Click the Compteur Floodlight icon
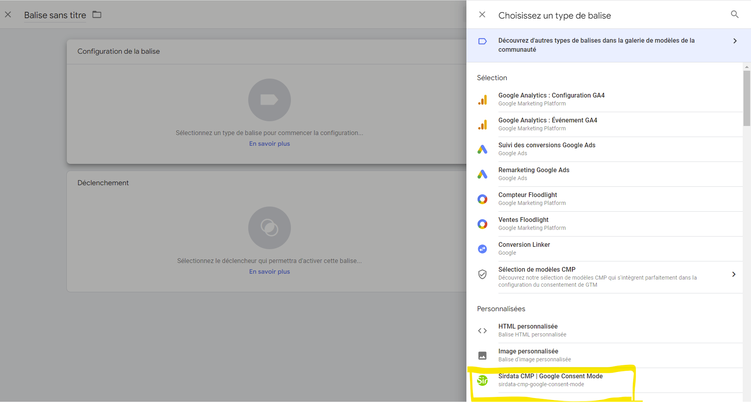 pyautogui.click(x=482, y=199)
